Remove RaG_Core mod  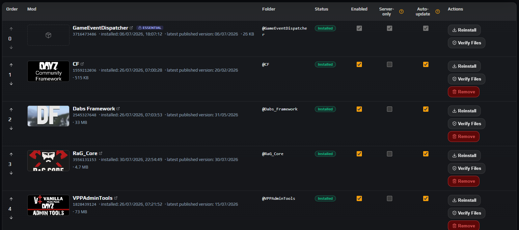464,181
